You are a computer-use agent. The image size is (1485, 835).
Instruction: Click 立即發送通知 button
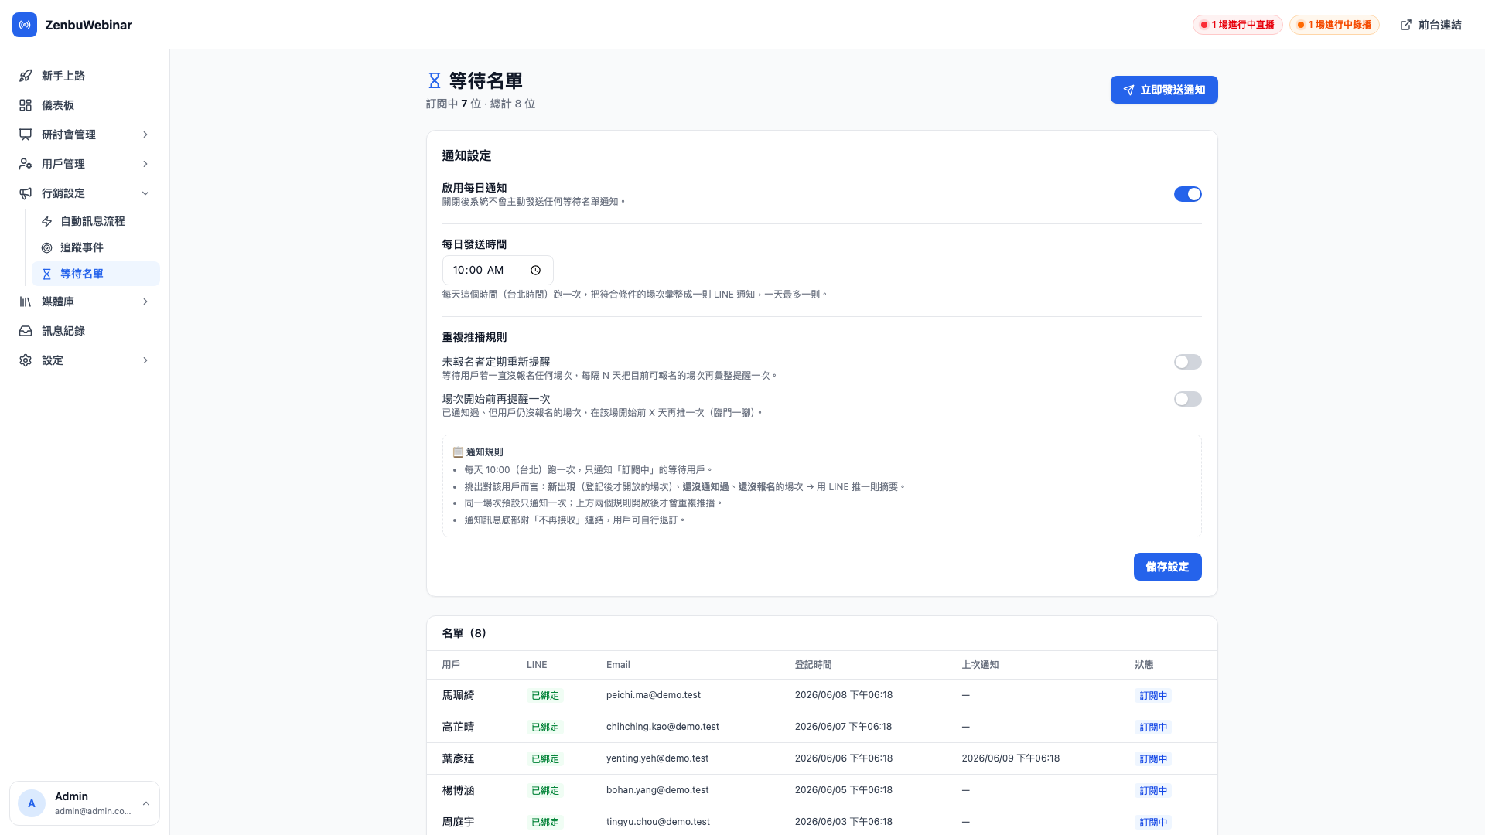click(1164, 90)
